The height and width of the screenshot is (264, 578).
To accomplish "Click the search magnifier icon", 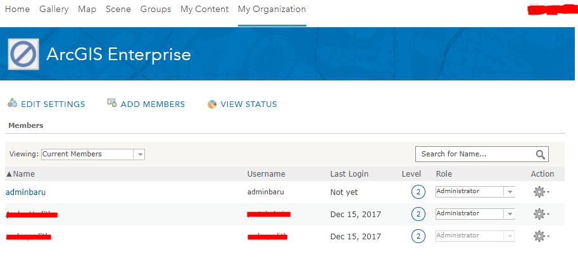I will (x=541, y=154).
